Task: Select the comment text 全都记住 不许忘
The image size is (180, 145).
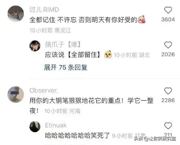Action: (53, 20)
